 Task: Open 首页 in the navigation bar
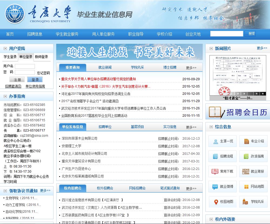coord(10,34)
